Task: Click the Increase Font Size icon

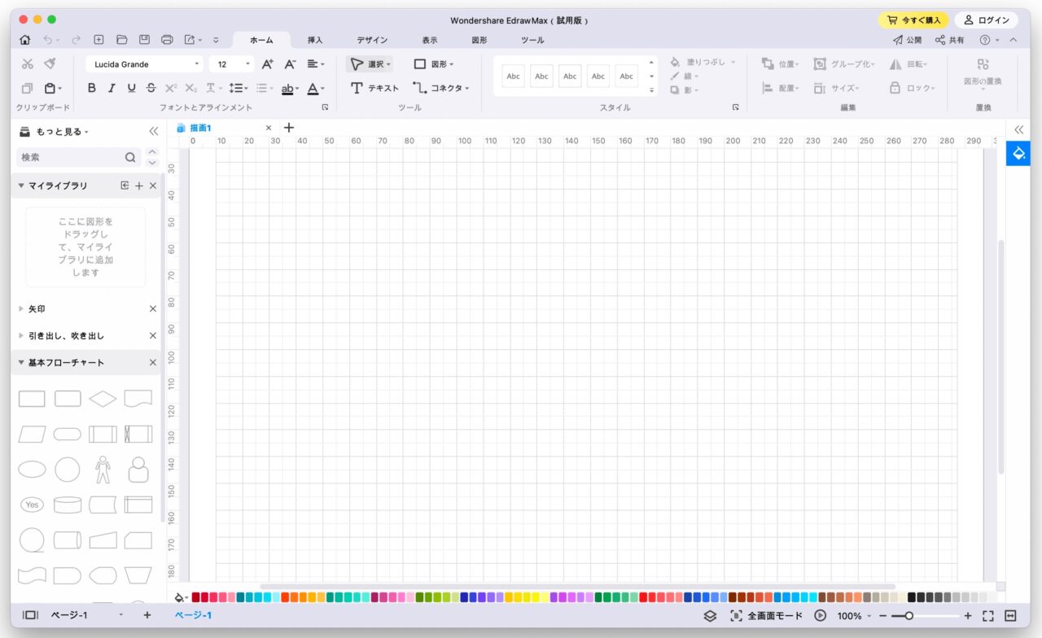Action: [267, 63]
